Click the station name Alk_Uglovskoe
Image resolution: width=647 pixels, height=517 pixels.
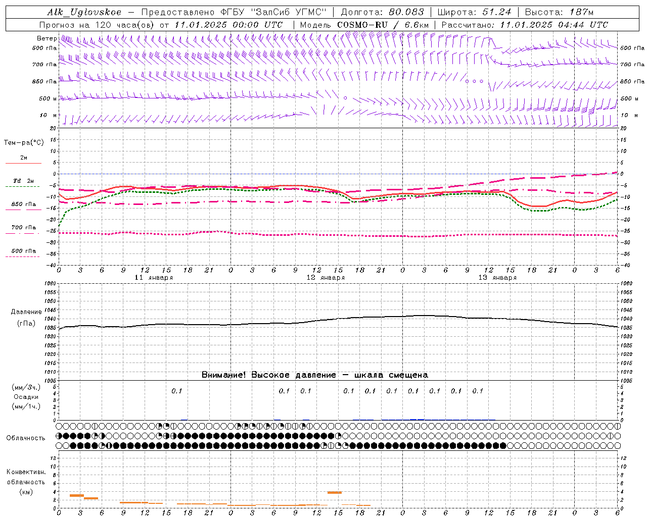coord(84,12)
